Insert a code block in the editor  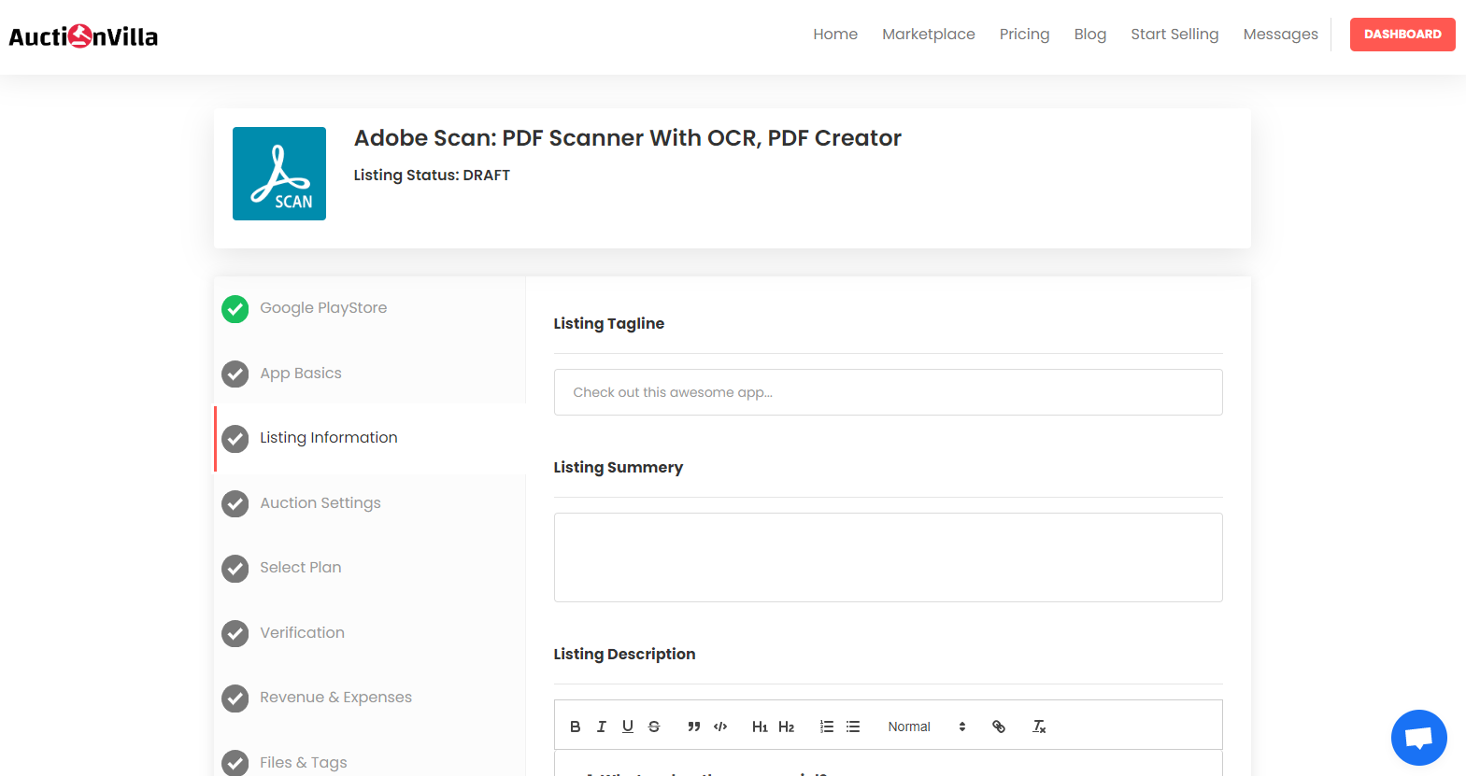[x=720, y=727]
